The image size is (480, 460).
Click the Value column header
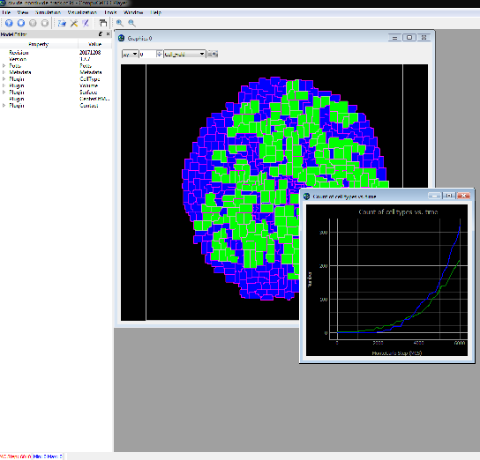tap(95, 44)
